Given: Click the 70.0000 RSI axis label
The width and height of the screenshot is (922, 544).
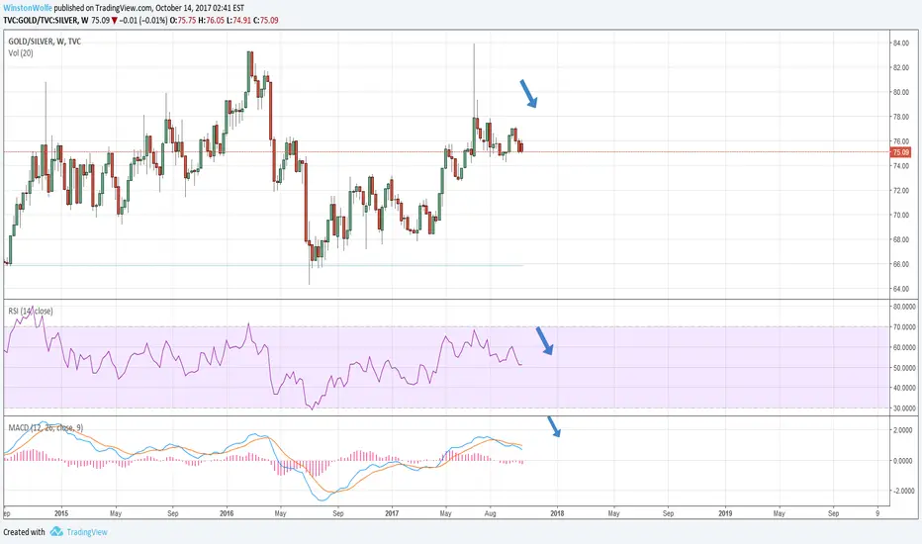Looking at the screenshot, I should click(904, 327).
